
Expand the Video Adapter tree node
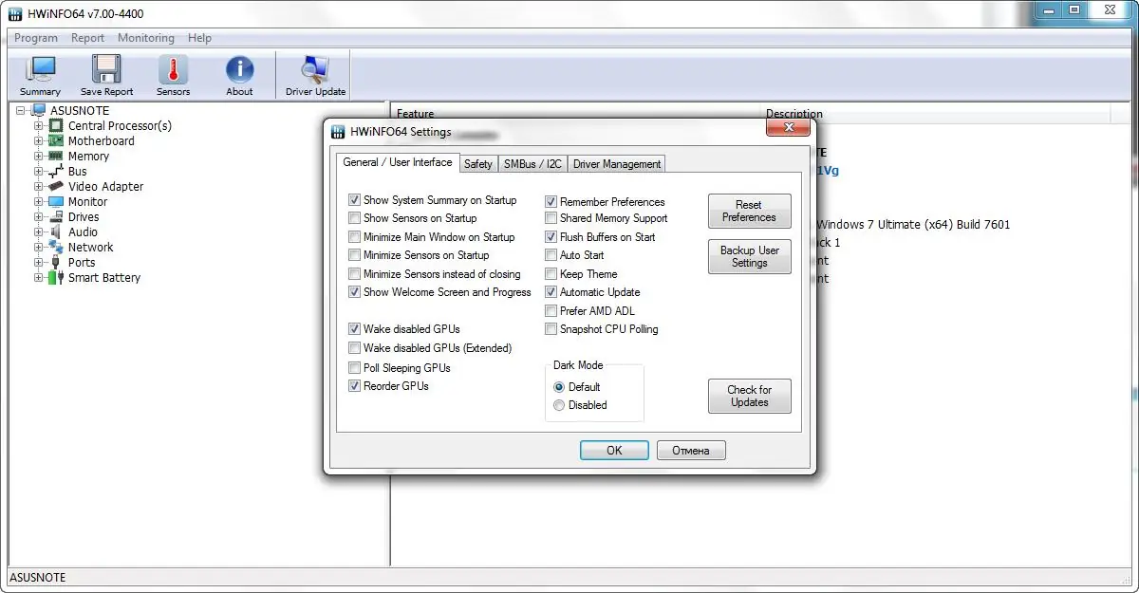pos(39,186)
